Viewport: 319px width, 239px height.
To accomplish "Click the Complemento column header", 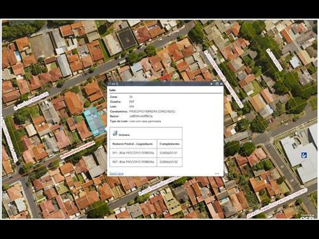I will coord(170,144).
